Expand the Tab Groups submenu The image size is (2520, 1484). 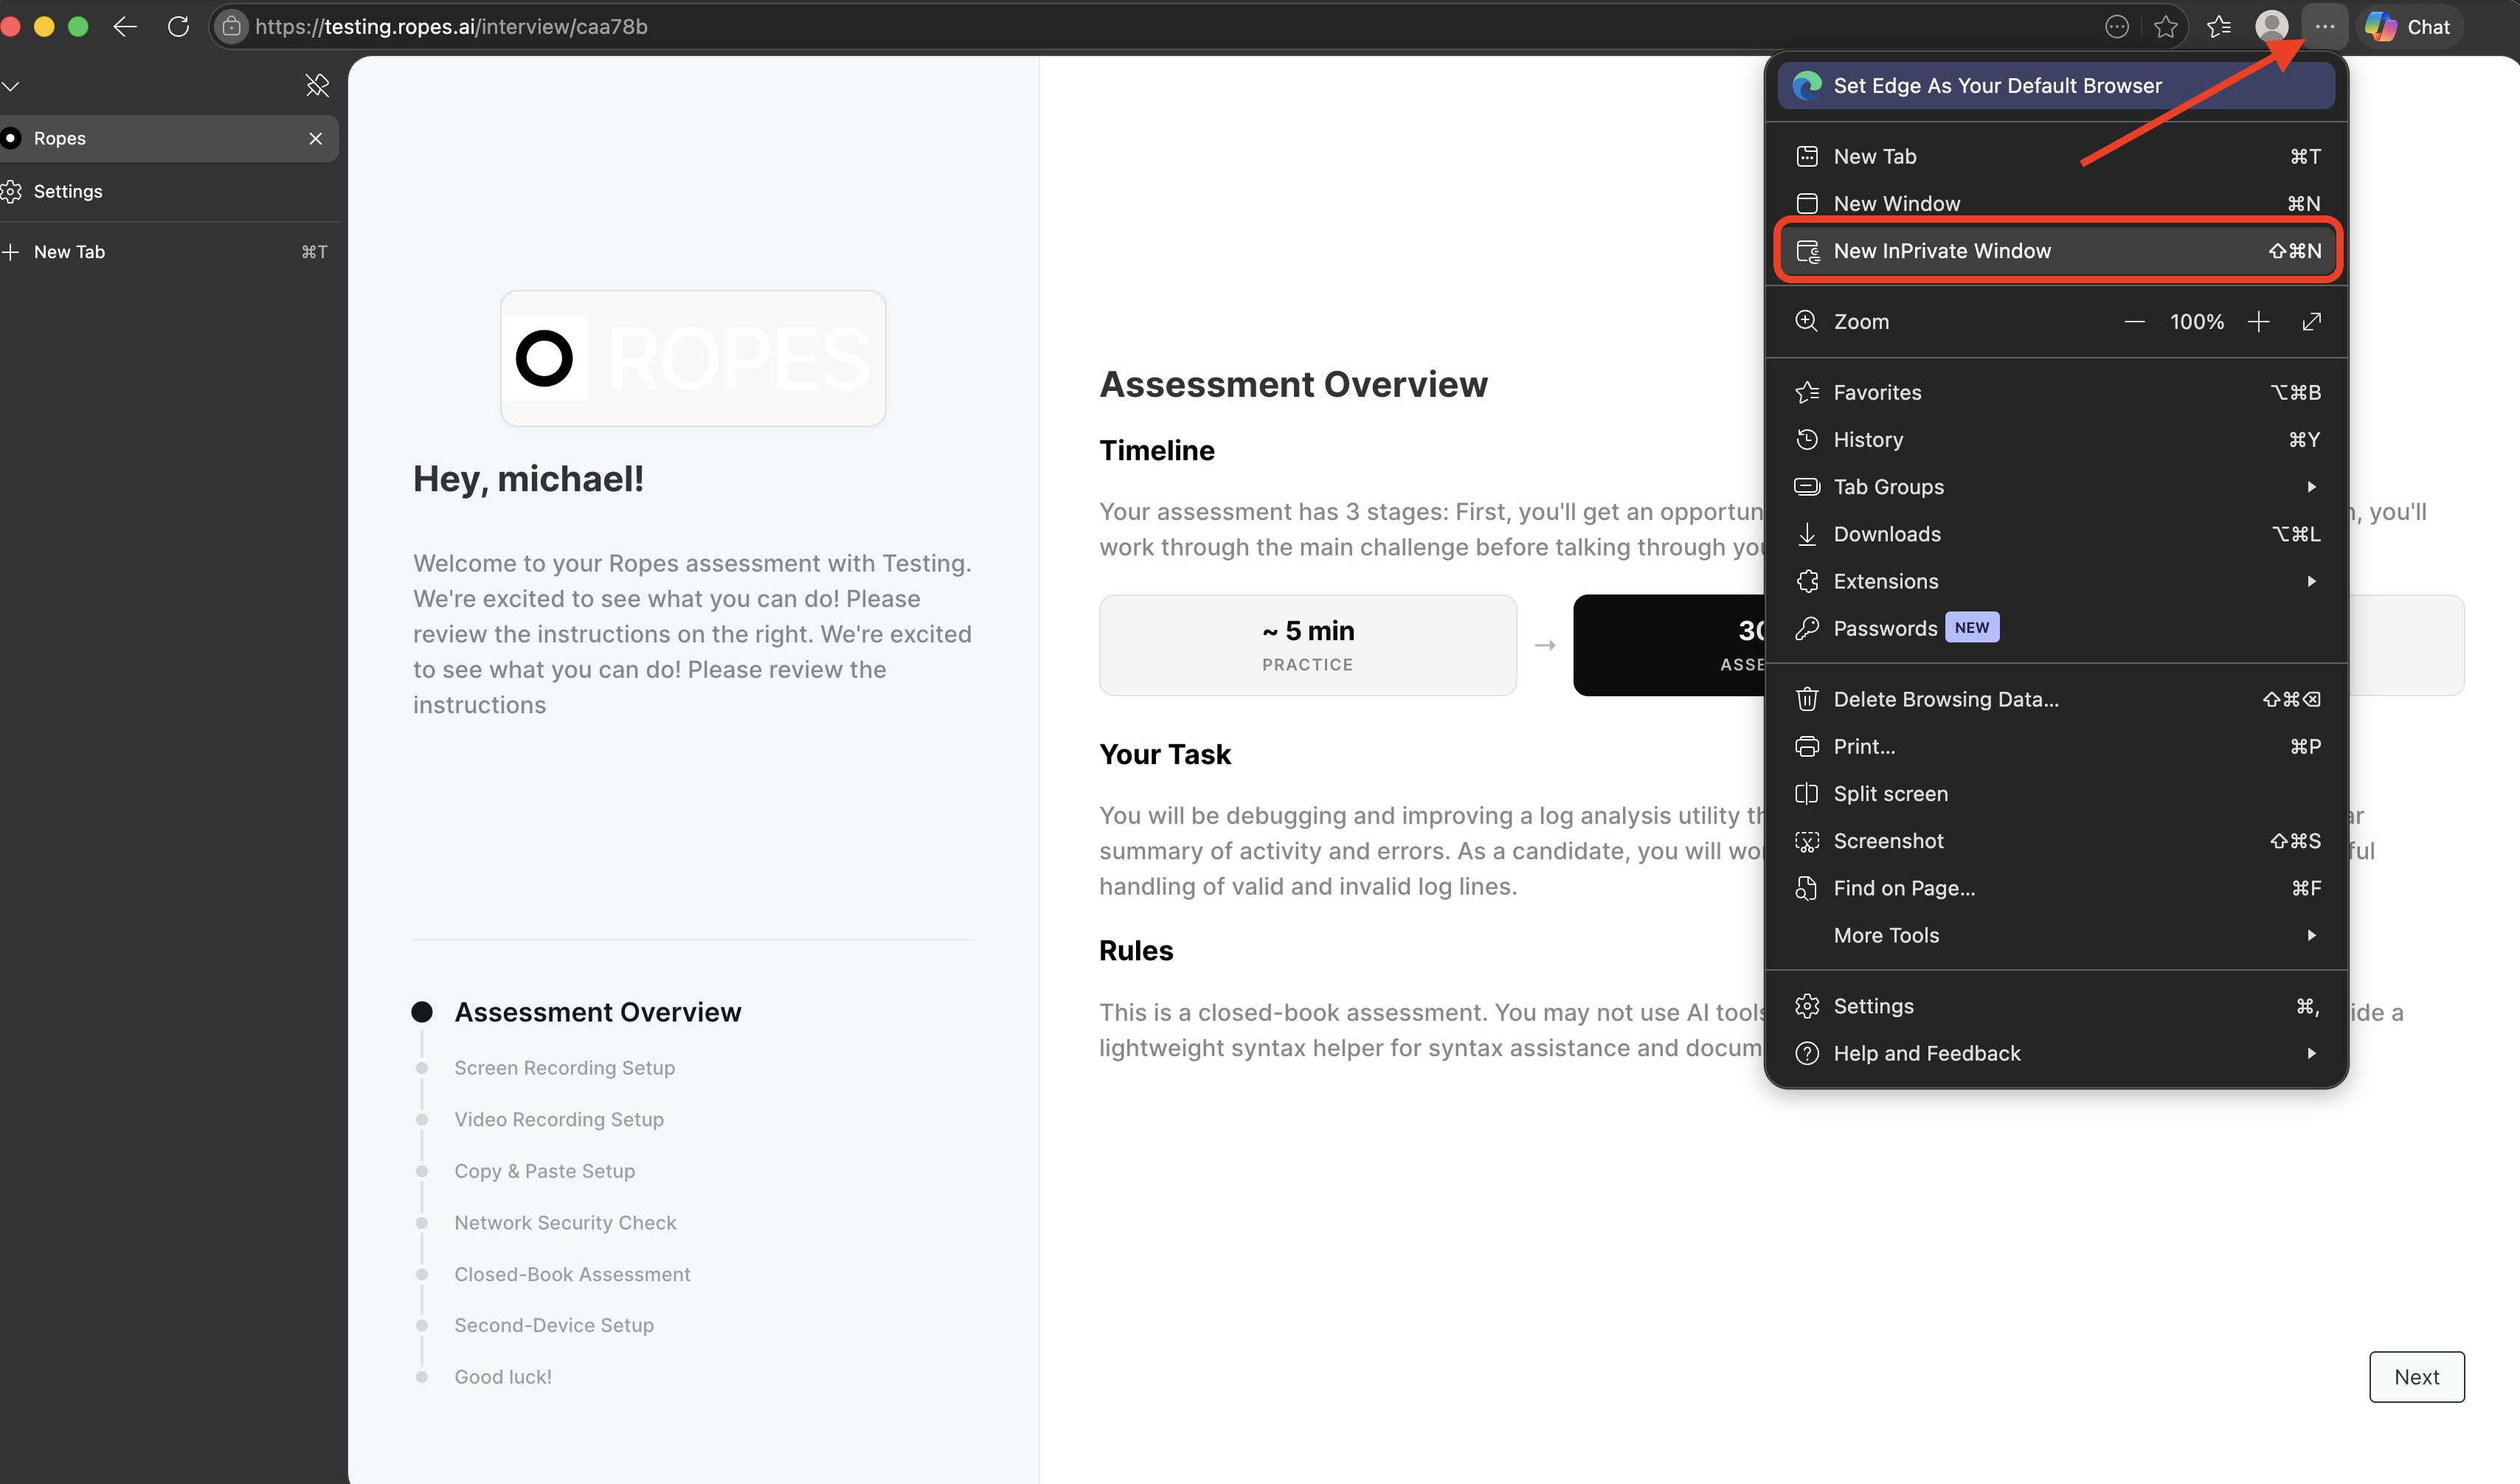click(2056, 487)
